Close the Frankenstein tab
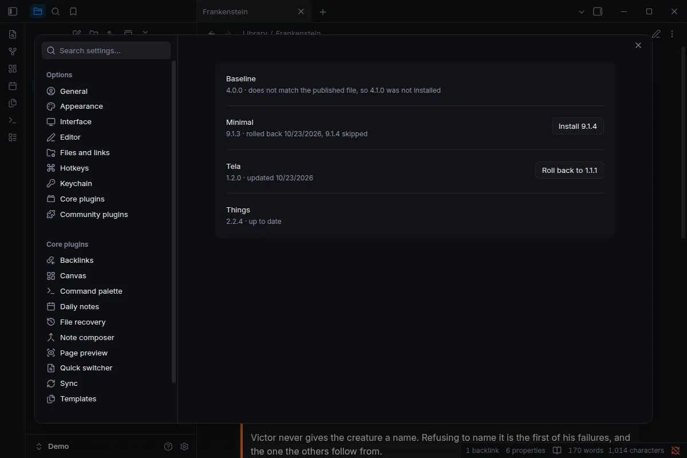Image resolution: width=687 pixels, height=458 pixels. (x=301, y=11)
